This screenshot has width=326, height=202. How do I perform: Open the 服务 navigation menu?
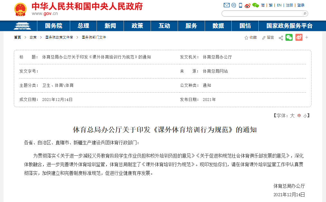tap(191, 26)
